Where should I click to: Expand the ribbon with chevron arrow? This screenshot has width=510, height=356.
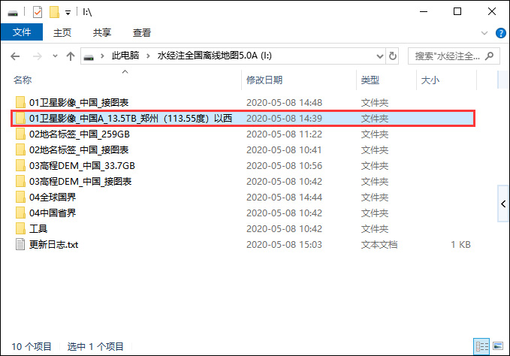[x=484, y=33]
